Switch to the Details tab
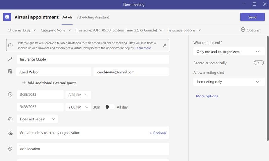Image resolution: width=269 pixels, height=161 pixels. pos(67,17)
